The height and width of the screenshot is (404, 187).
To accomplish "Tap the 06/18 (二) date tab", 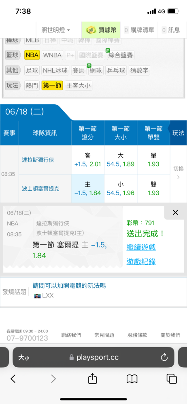I will coord(25,112).
